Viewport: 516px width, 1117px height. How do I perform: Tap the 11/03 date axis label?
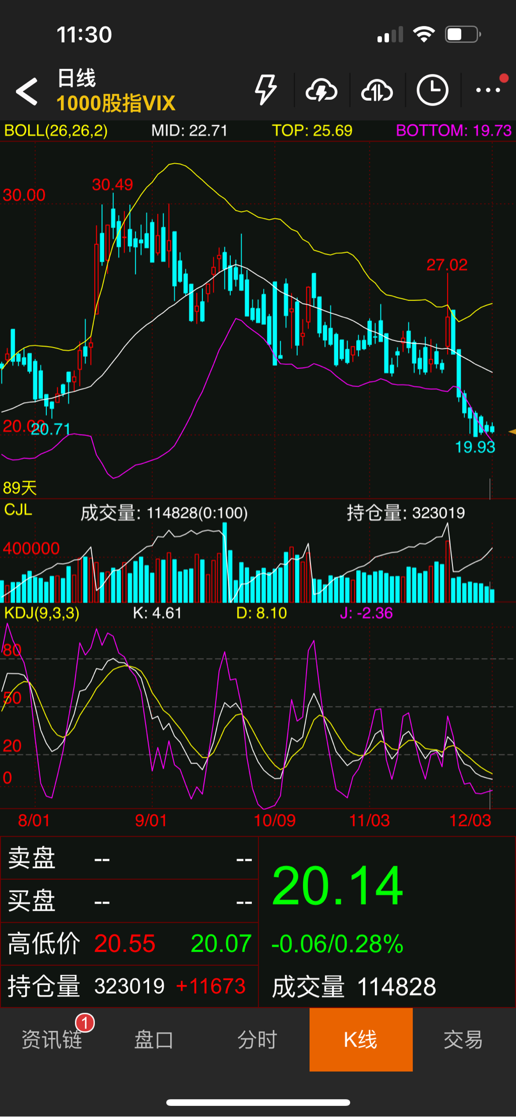370,820
